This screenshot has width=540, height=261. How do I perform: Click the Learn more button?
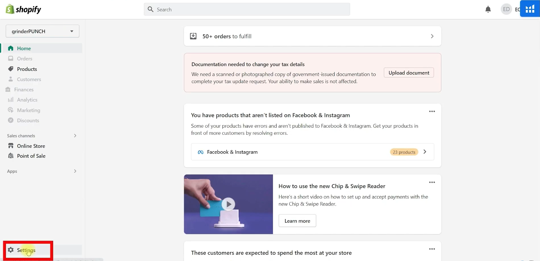[297, 221]
